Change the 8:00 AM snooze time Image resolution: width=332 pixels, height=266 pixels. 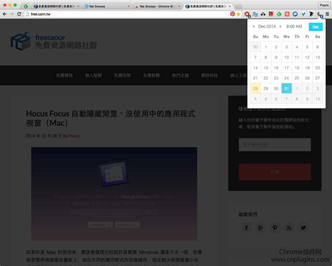click(294, 26)
